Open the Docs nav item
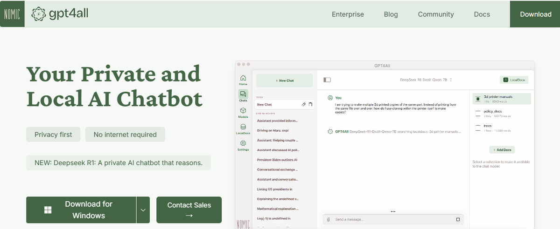The image size is (560, 229). coord(482,14)
